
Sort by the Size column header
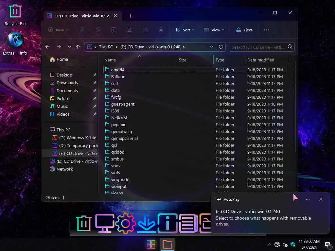tap(195, 60)
